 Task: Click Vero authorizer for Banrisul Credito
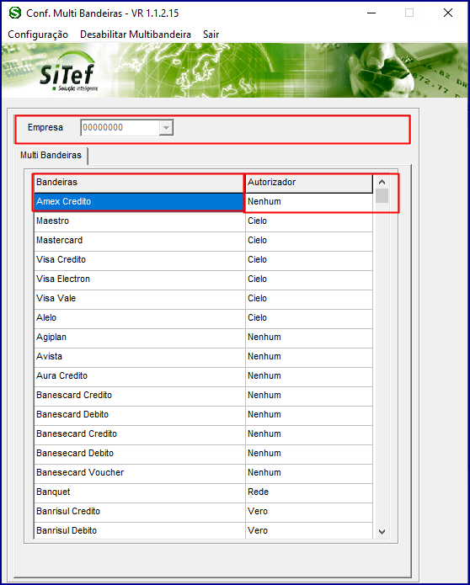click(x=309, y=513)
